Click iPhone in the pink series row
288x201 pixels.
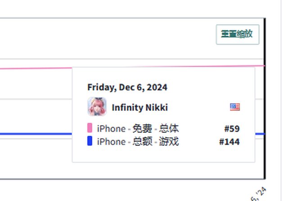111,129
